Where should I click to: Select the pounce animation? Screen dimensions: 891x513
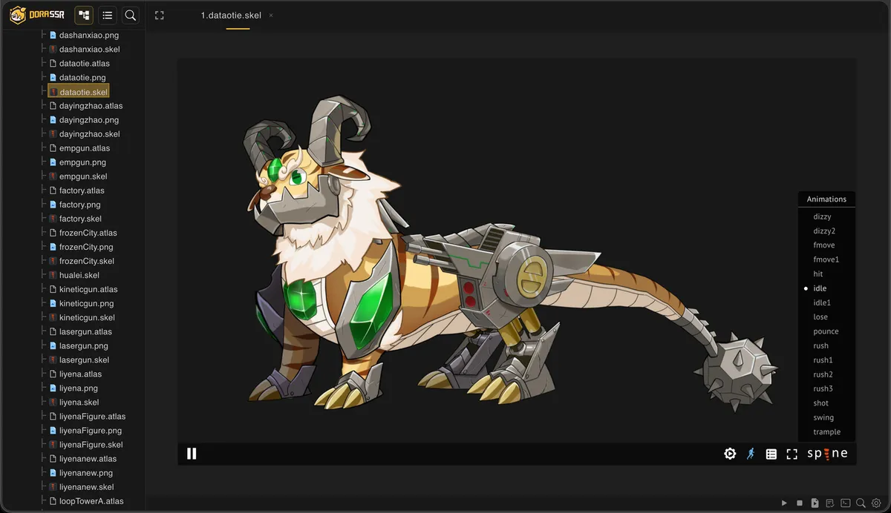[826, 331]
